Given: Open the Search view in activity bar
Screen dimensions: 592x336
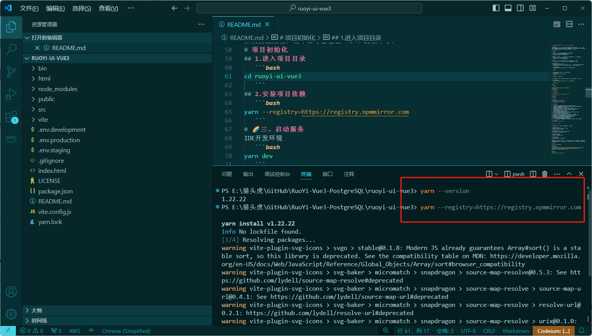Looking at the screenshot, I should pos(11,49).
